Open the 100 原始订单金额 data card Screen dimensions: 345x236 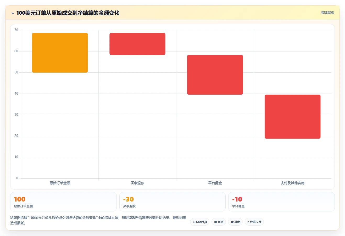[63, 202]
